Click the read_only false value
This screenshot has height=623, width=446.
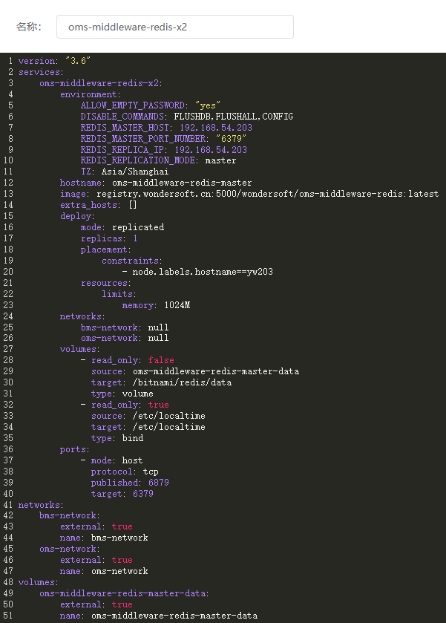[x=161, y=360]
